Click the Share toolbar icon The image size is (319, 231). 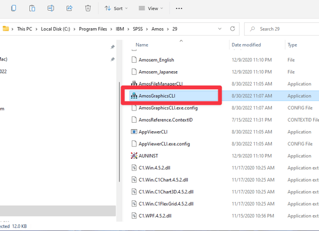coord(69,8)
